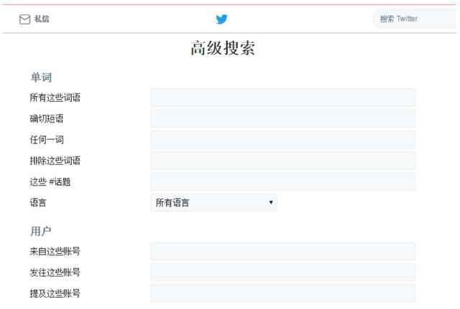Viewport: 460px width, 309px height.
Task: Click the Twitter bird logo
Action: pyautogui.click(x=222, y=19)
